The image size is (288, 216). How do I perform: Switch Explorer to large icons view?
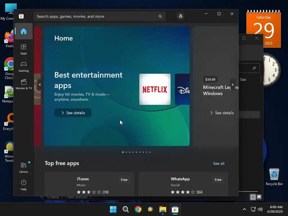(x=259, y=197)
